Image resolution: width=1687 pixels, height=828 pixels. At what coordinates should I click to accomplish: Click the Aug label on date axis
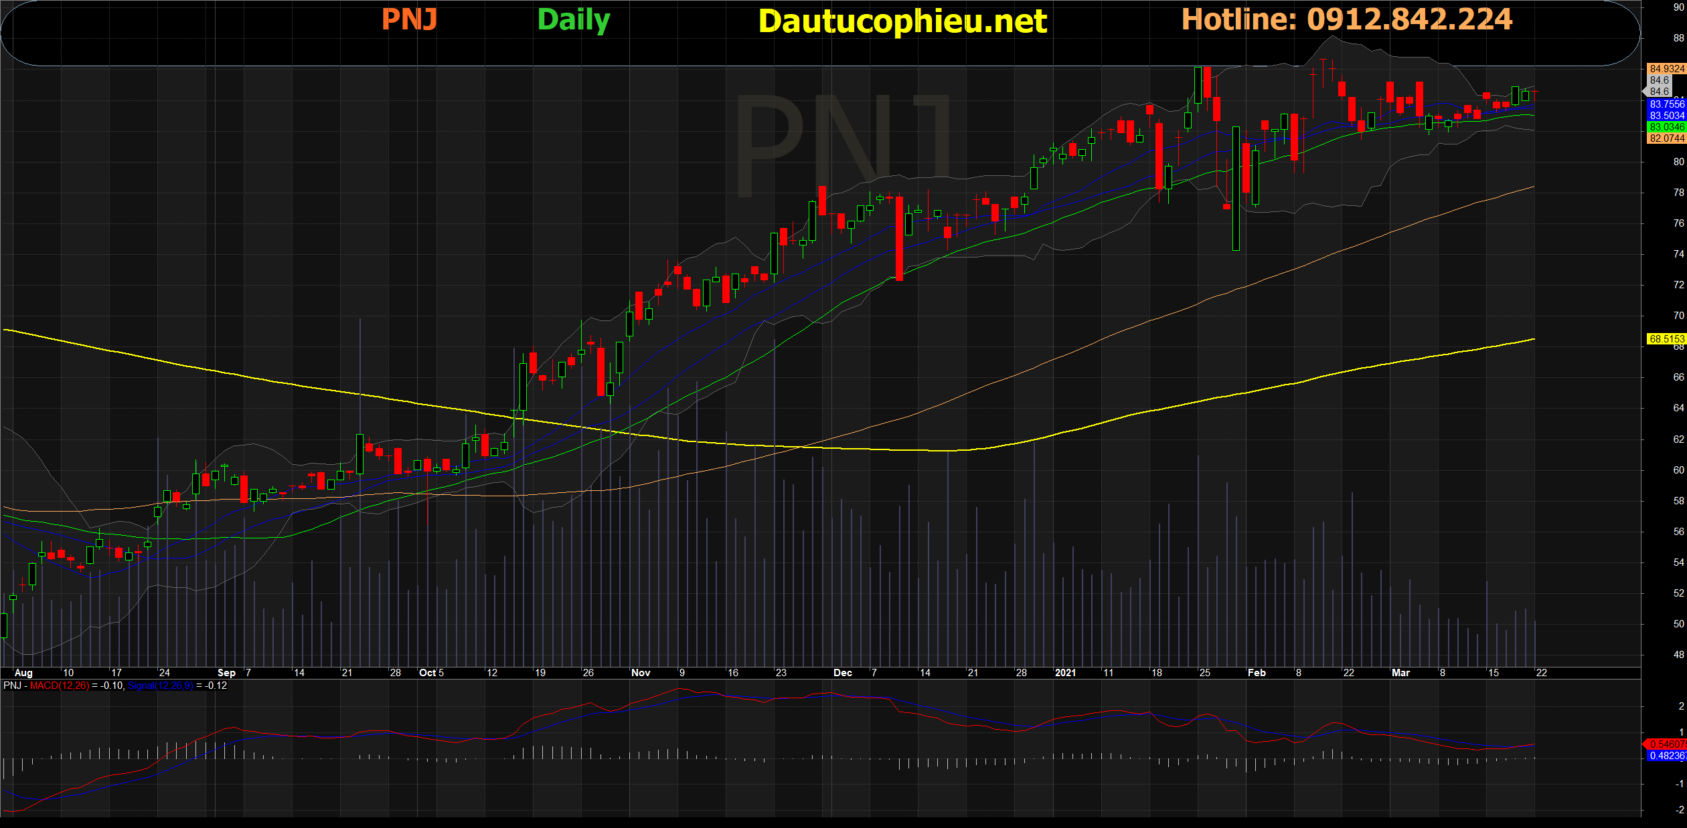coord(23,673)
